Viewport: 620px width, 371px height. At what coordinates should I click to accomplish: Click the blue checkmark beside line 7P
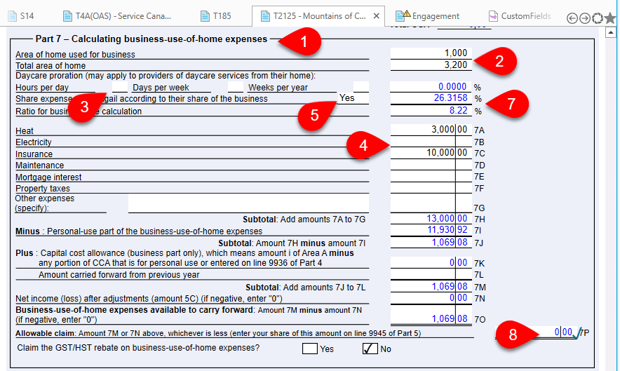577,333
